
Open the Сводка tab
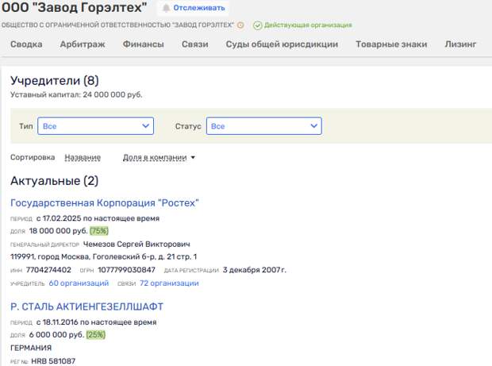click(26, 44)
